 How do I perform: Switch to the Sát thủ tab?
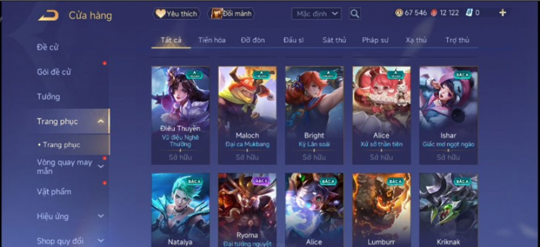(334, 40)
